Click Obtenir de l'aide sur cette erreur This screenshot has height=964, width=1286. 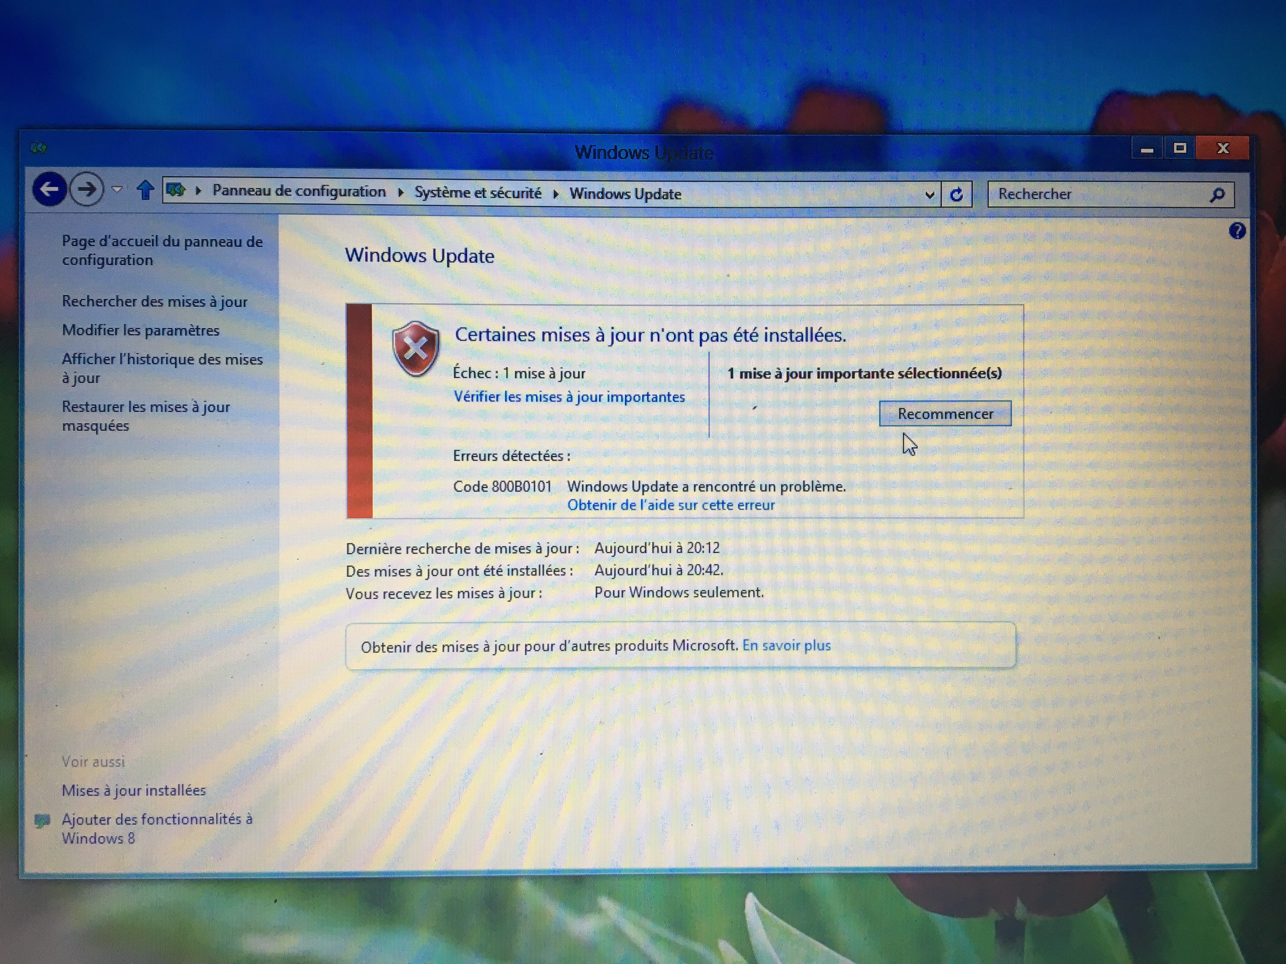(671, 504)
